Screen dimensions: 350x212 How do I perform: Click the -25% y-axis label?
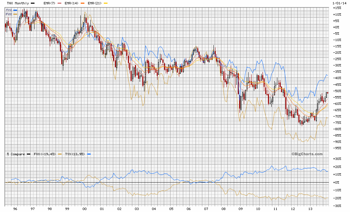[x=337, y=59]
